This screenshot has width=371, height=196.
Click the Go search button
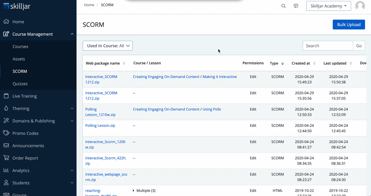pyautogui.click(x=359, y=46)
